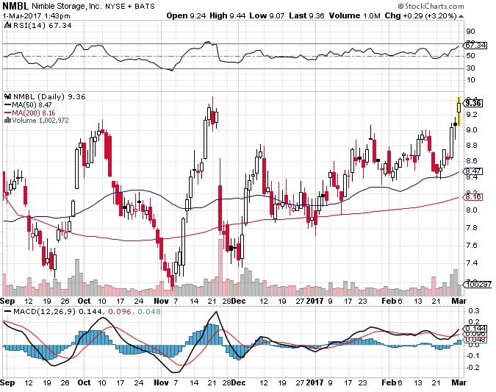Image resolution: width=496 pixels, height=392 pixels.
Task: Click the 0.048 histogram value tag on right axis
Action: click(475, 340)
